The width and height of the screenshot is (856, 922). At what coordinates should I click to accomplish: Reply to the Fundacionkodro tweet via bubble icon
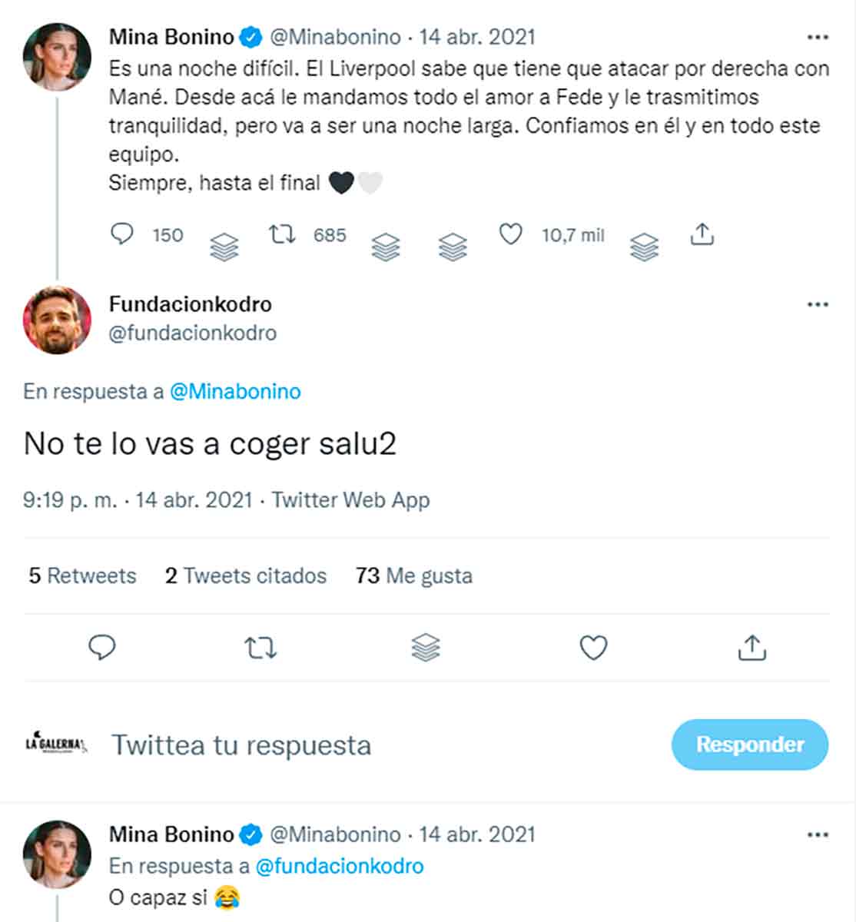[x=102, y=648]
